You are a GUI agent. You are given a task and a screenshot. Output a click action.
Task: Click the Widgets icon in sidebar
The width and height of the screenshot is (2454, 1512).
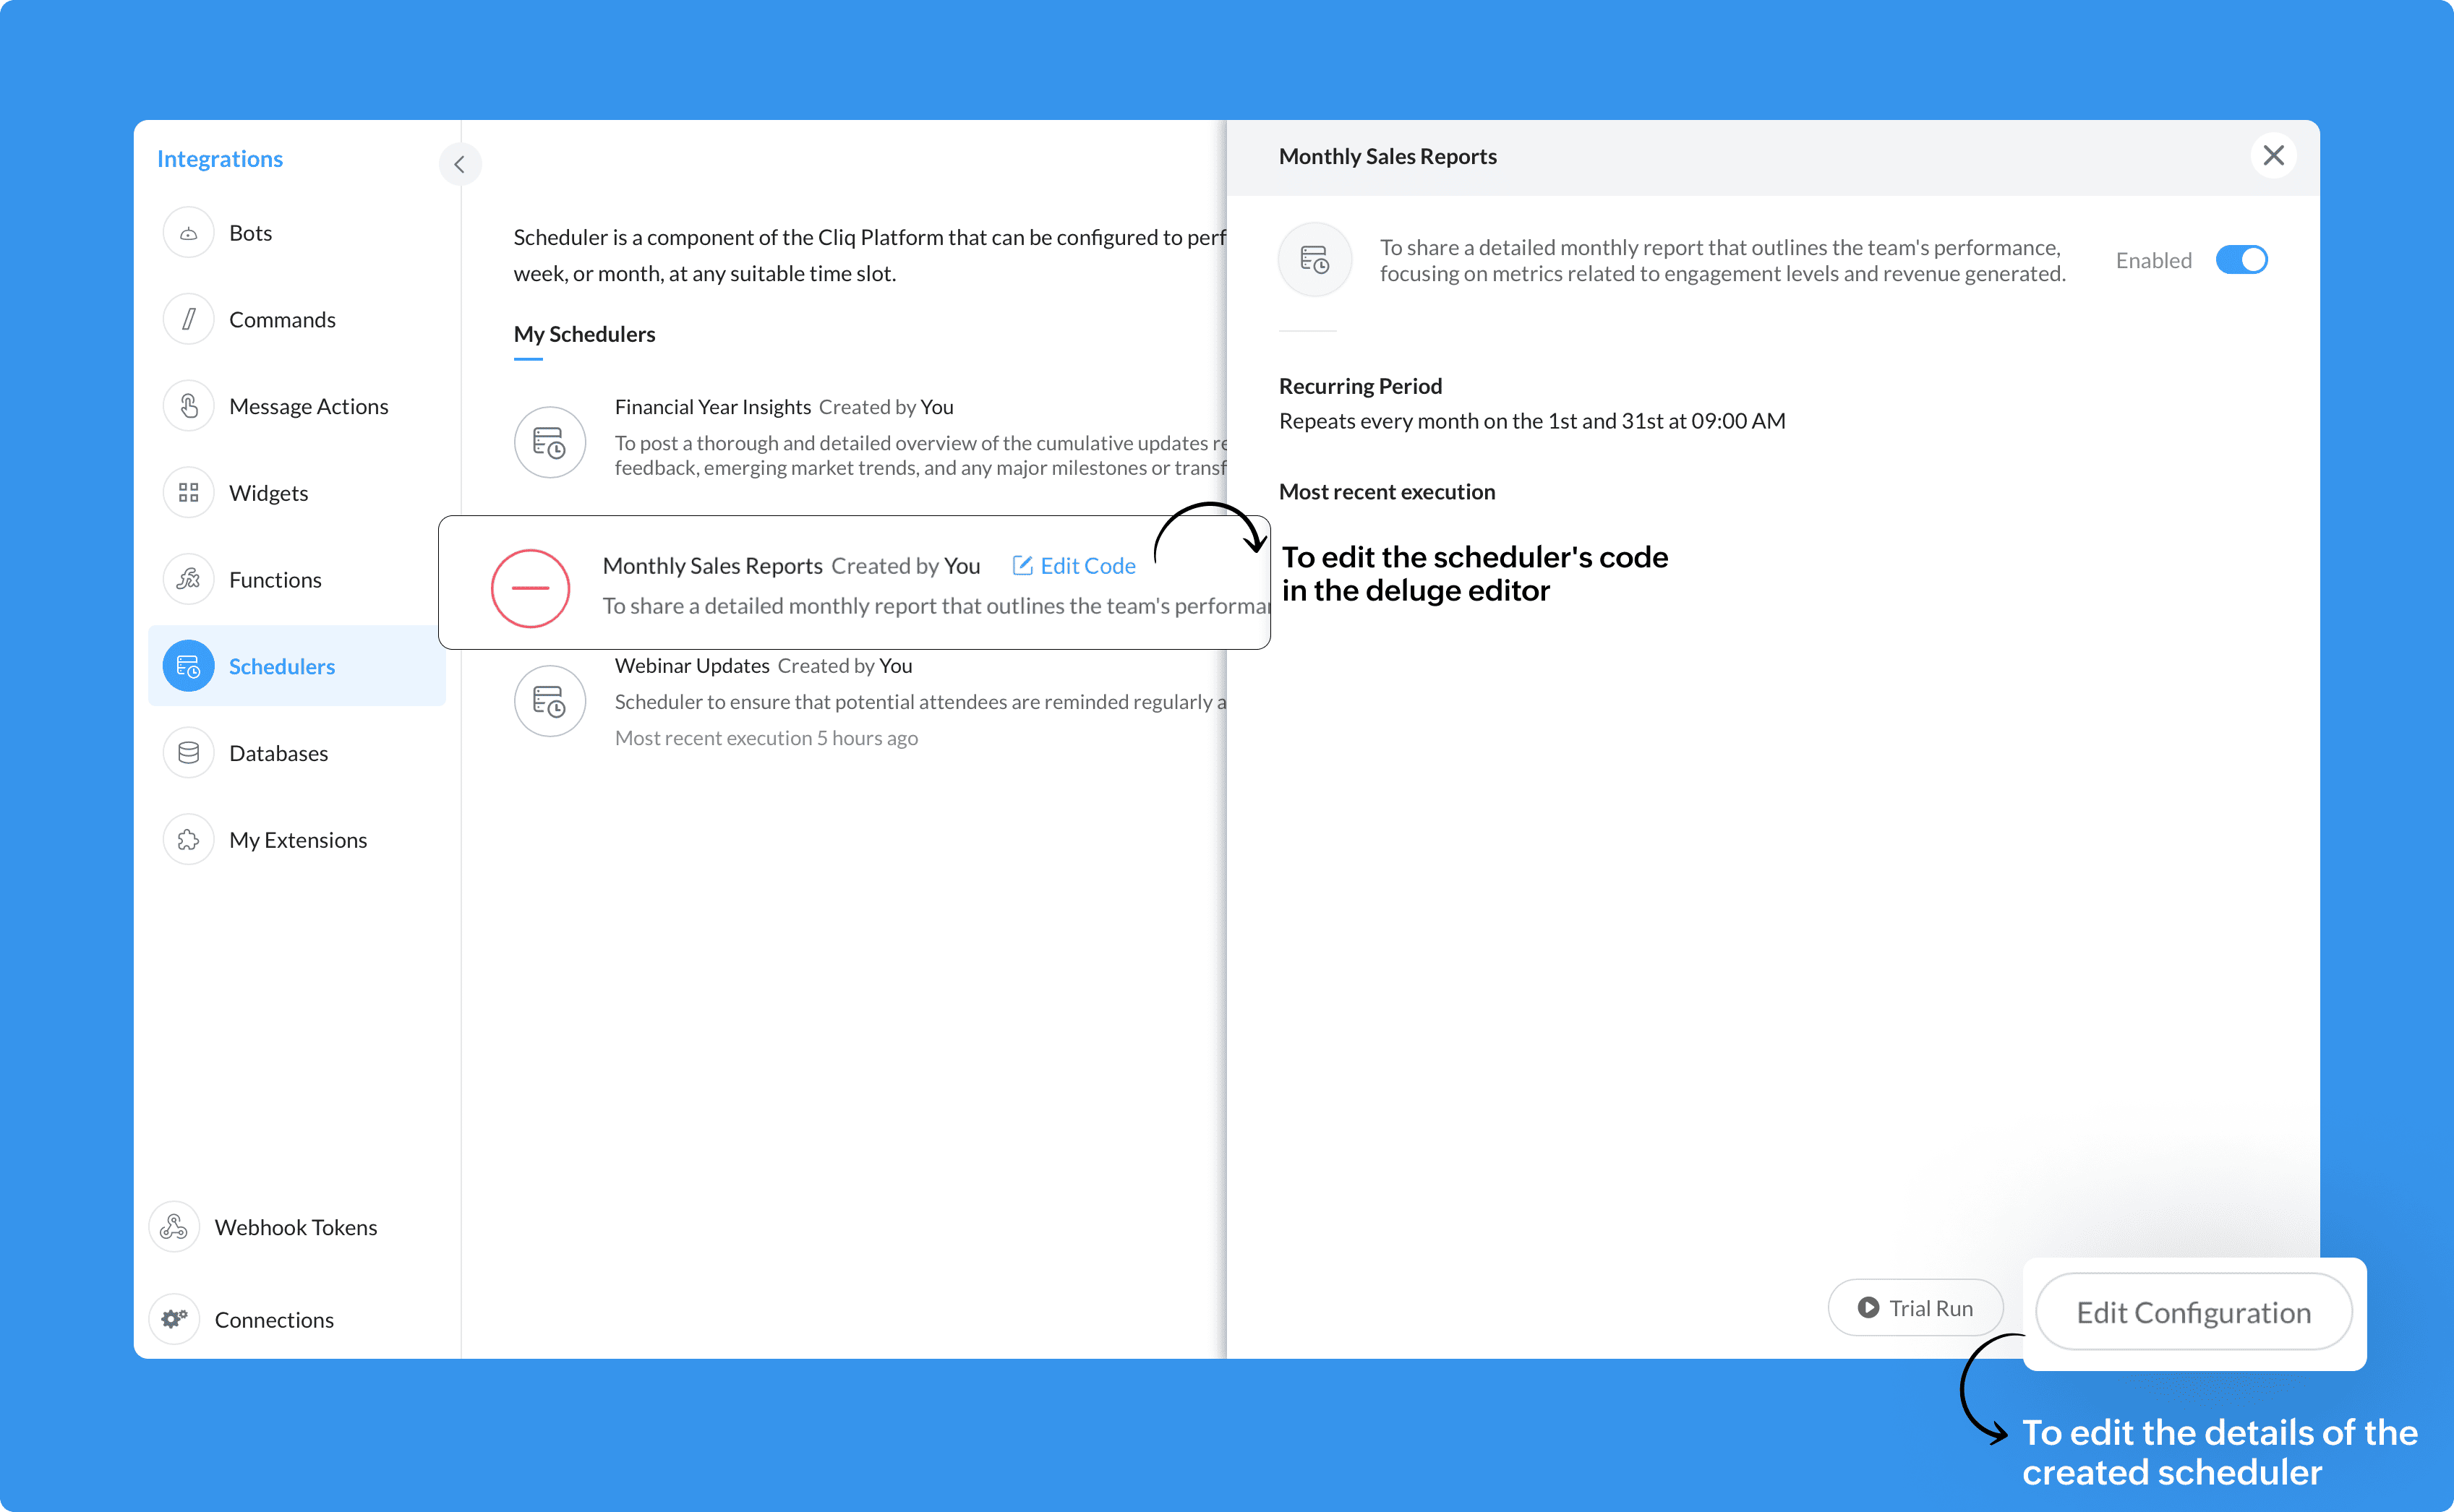coord(189,492)
